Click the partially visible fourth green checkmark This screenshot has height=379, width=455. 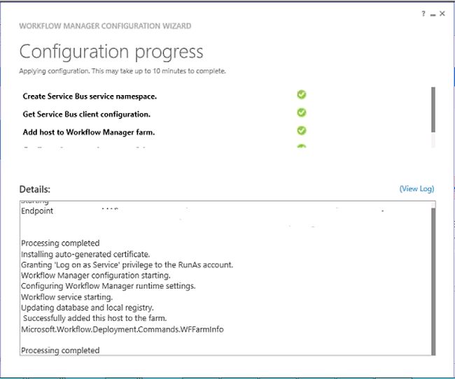(x=302, y=146)
